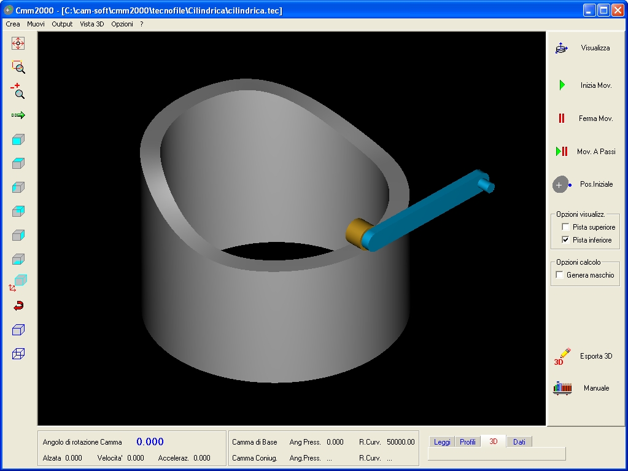Click the R.Curv. 50000.00 value
628x471 pixels.
click(400, 442)
